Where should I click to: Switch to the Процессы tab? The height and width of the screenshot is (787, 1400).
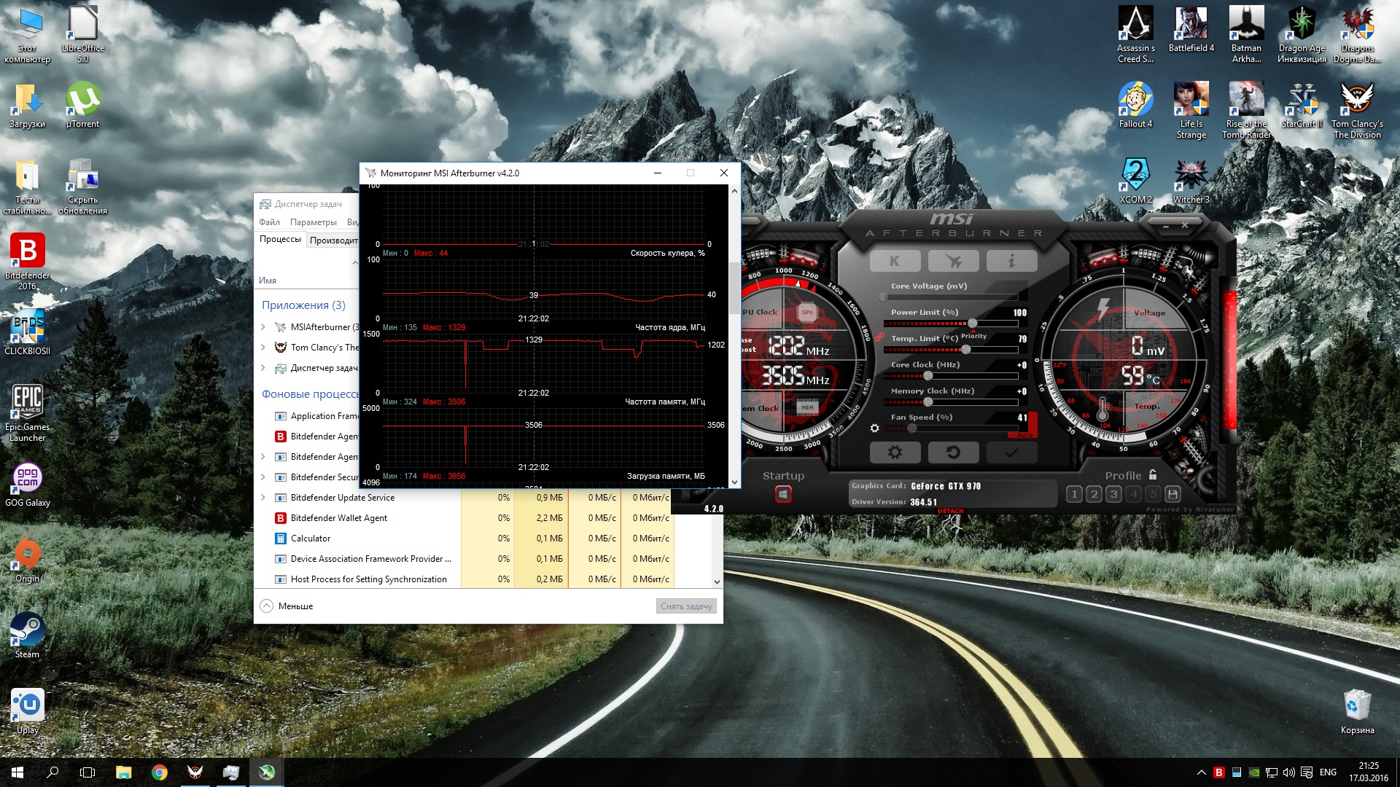pyautogui.click(x=280, y=240)
